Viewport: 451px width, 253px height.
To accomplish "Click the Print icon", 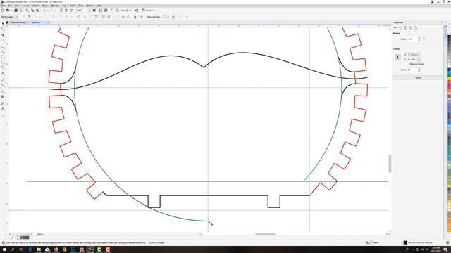I will tap(21, 11).
